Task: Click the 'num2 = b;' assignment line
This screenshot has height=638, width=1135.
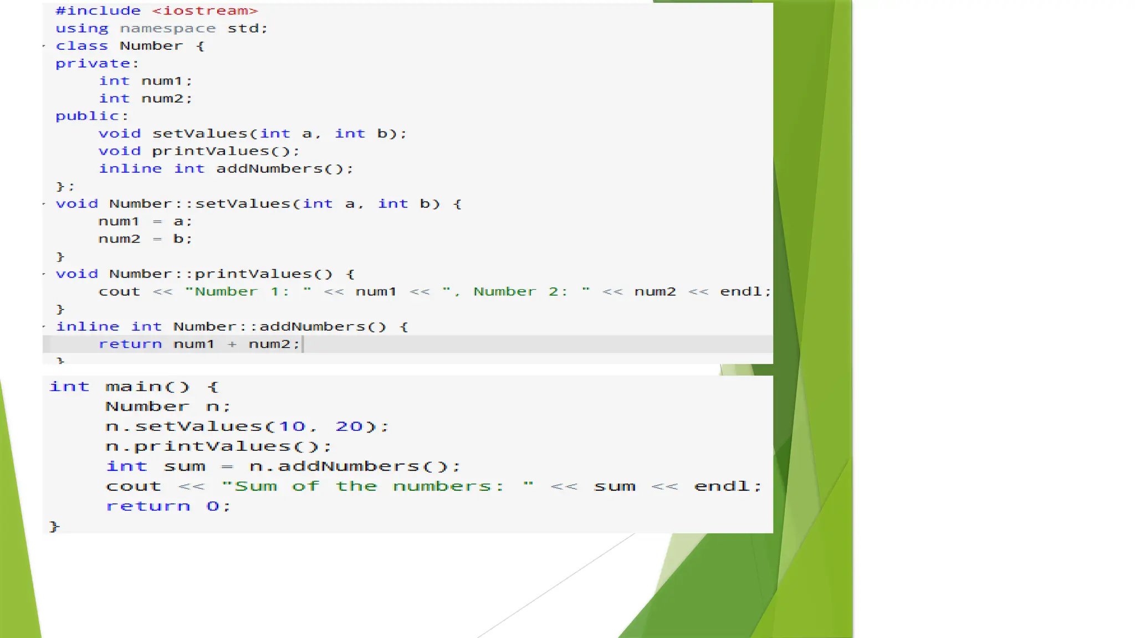Action: pyautogui.click(x=145, y=239)
